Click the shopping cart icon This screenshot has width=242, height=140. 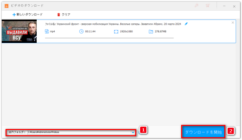click(207, 6)
